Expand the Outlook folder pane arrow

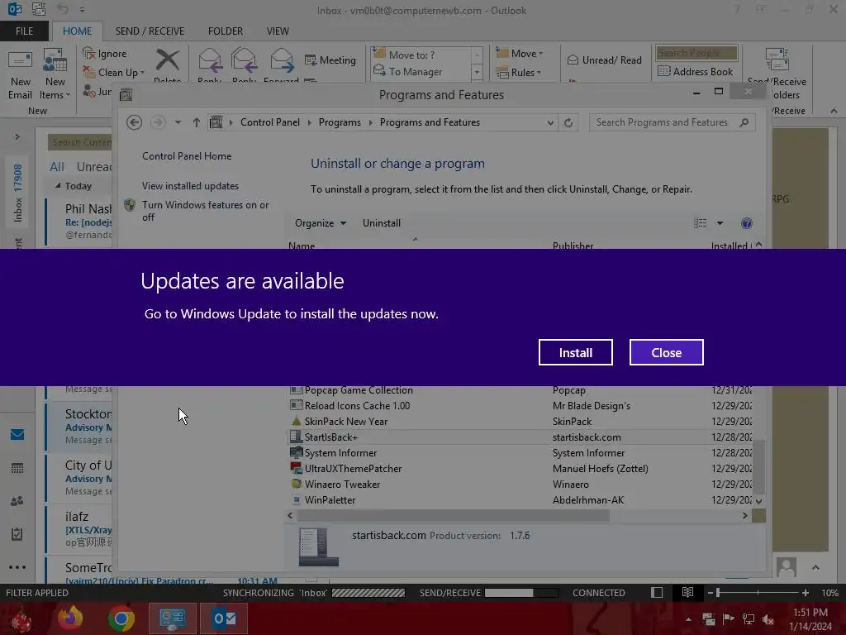17,136
